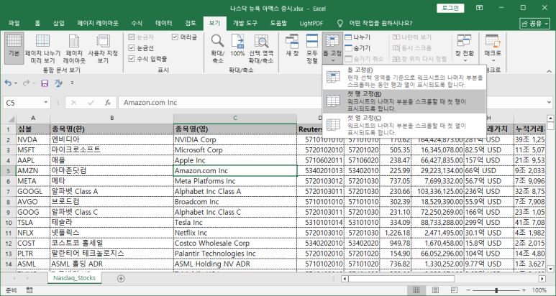Zoom in with the plus button
556x296 pixels.
(x=524, y=290)
